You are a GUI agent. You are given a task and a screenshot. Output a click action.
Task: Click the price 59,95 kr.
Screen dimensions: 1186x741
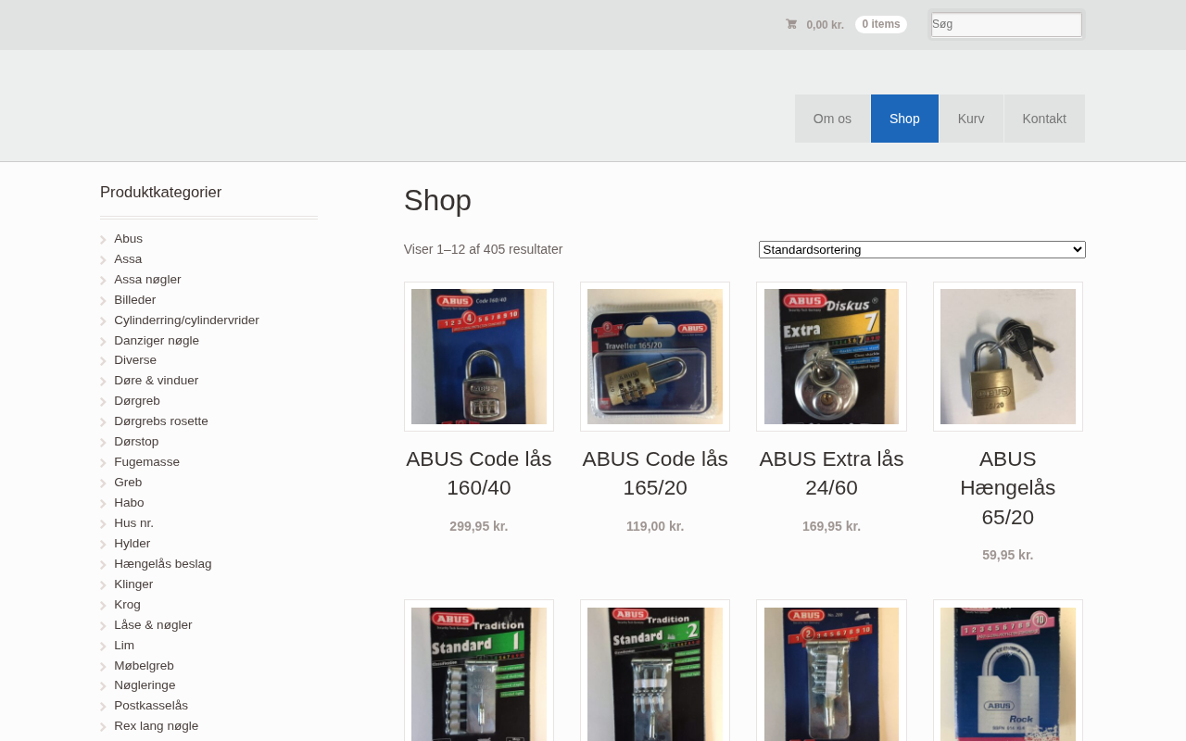[x=1008, y=555]
